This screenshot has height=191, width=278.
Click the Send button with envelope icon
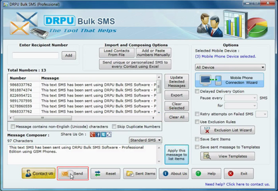73,174
